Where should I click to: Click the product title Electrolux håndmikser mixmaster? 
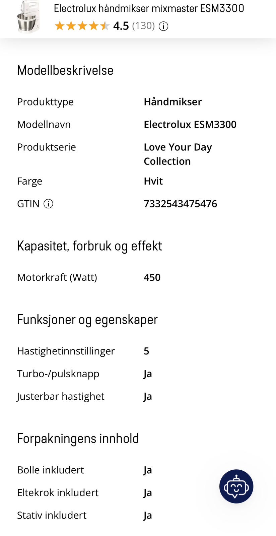[x=149, y=8]
